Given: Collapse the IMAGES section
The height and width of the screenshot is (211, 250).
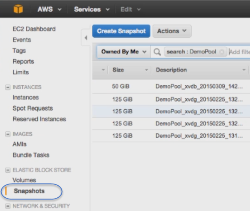Looking at the screenshot, I should (8, 134).
